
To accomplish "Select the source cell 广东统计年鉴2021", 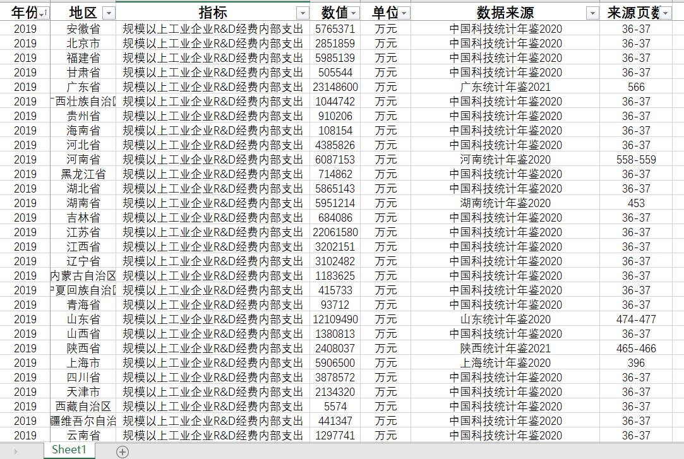I will [x=505, y=87].
